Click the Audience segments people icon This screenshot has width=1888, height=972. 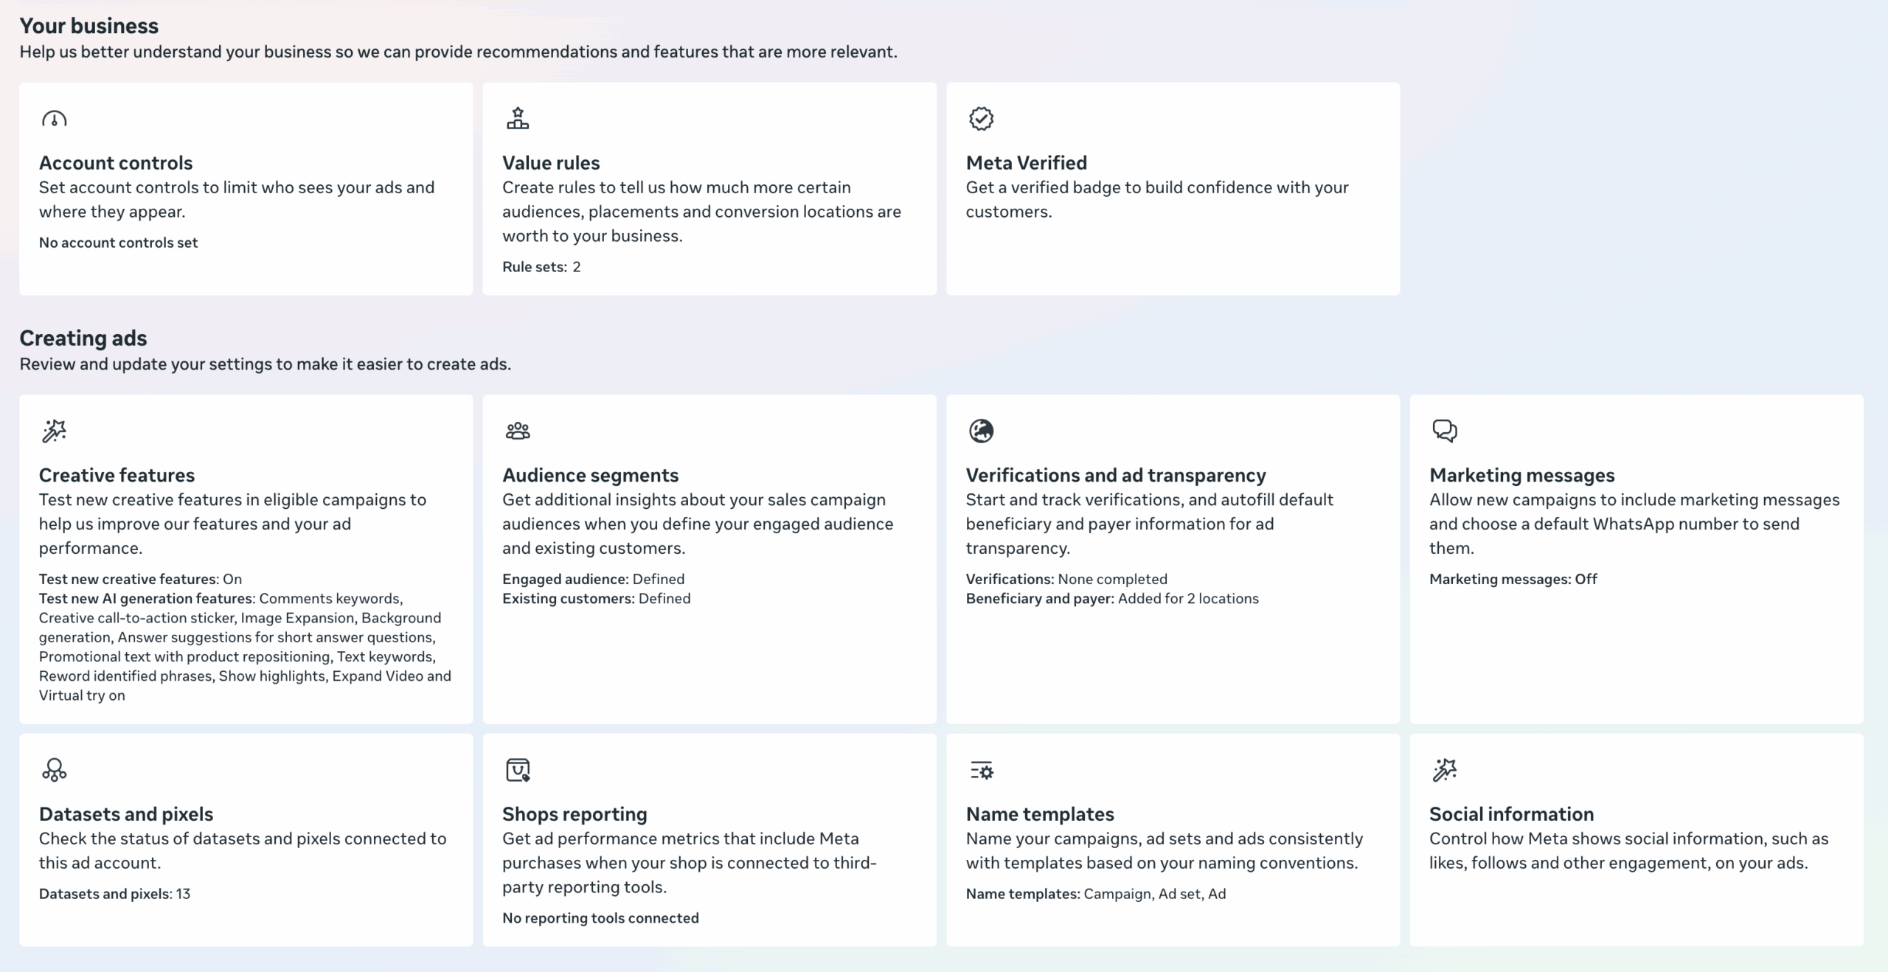518,431
